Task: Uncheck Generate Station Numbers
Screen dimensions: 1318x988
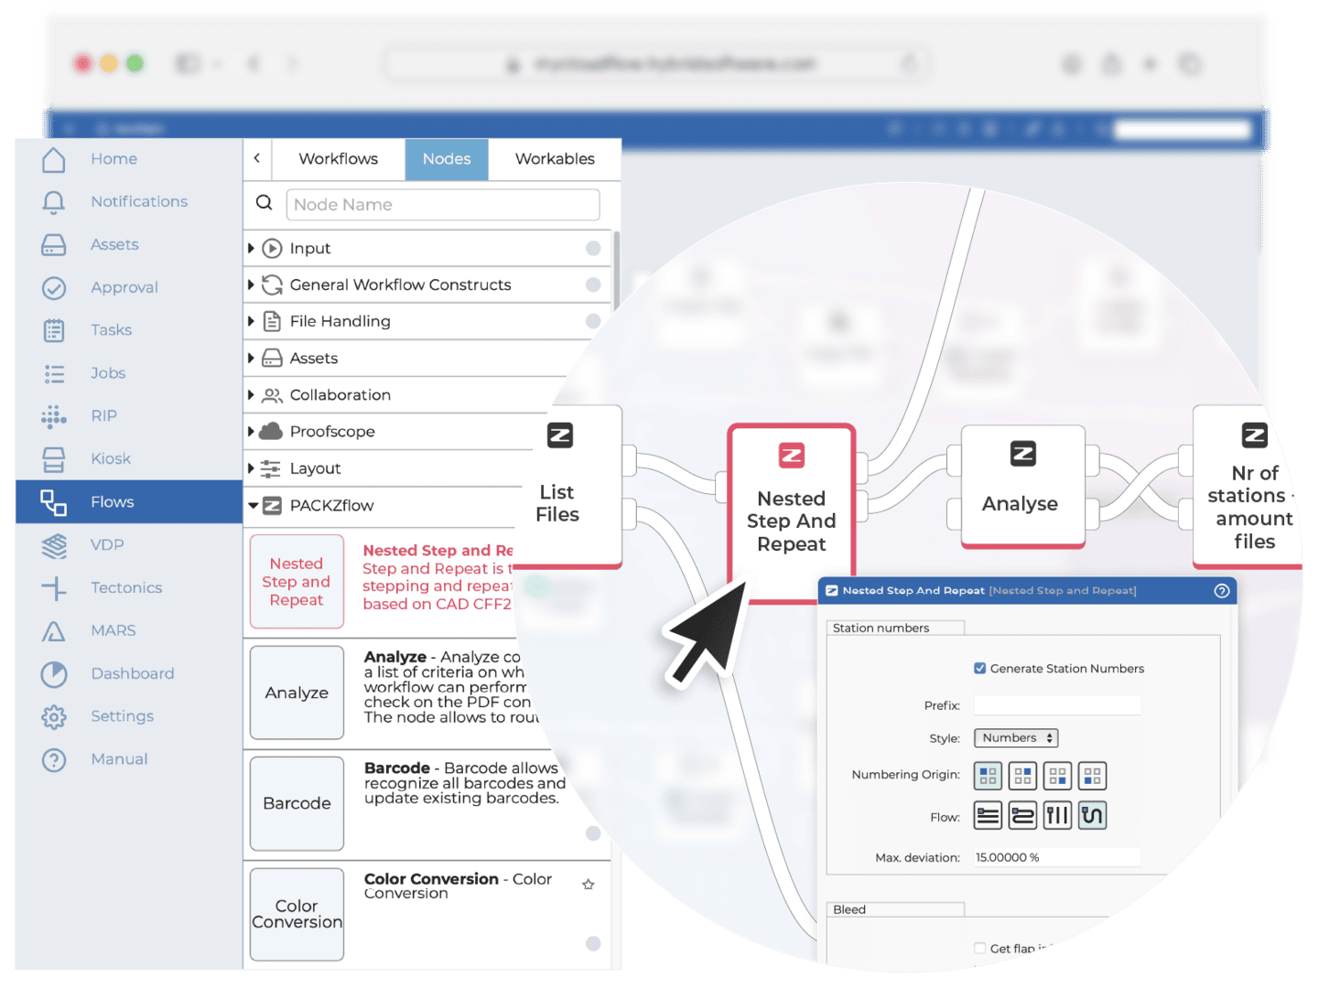Action: pyautogui.click(x=980, y=669)
